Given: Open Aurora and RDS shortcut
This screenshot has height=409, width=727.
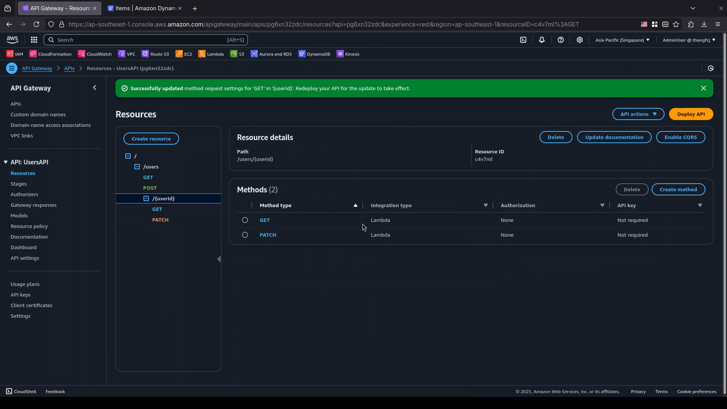Looking at the screenshot, I should click(271, 54).
